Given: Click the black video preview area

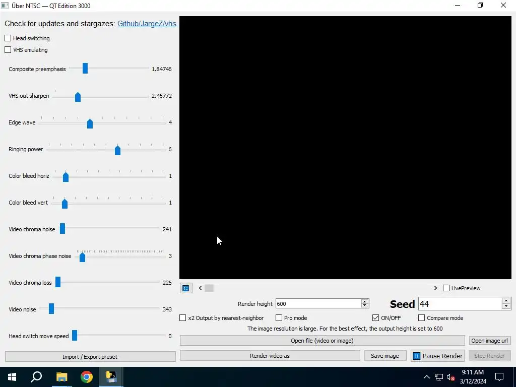Looking at the screenshot, I should click(x=345, y=148).
